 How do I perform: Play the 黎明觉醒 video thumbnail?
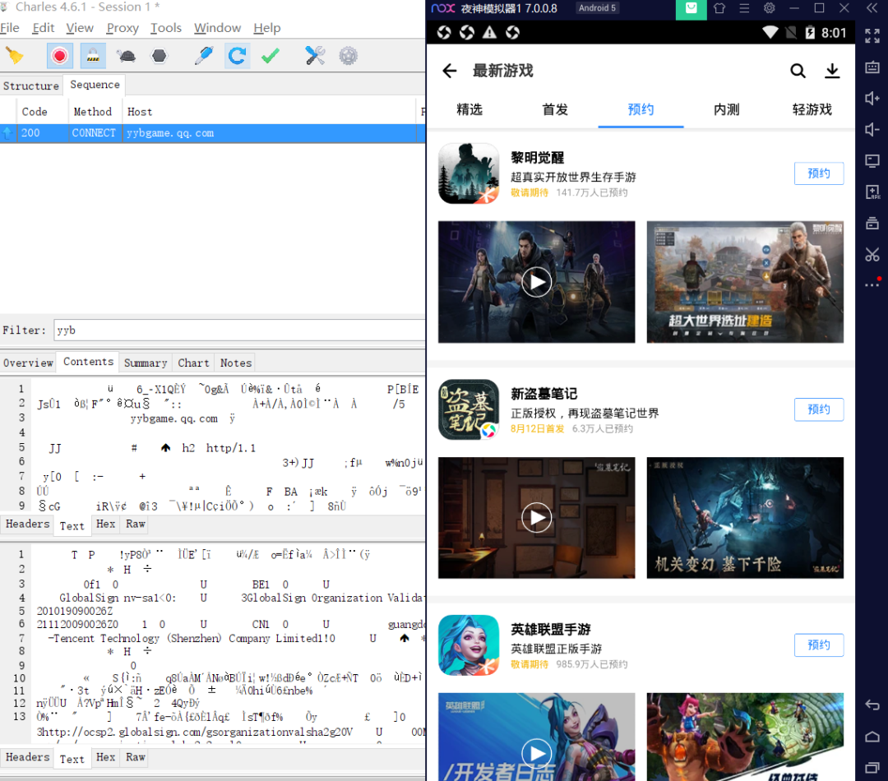pyautogui.click(x=536, y=281)
